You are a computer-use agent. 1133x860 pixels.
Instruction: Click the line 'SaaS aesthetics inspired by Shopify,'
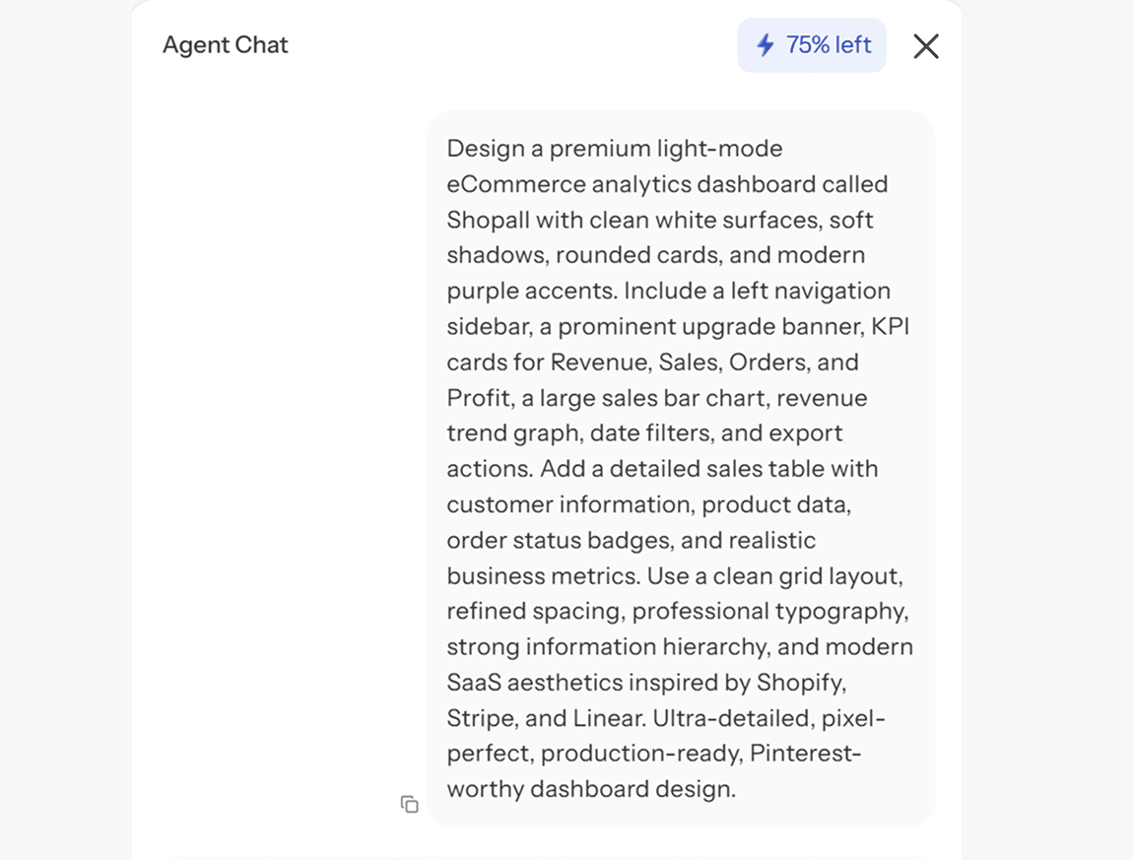[x=646, y=683]
